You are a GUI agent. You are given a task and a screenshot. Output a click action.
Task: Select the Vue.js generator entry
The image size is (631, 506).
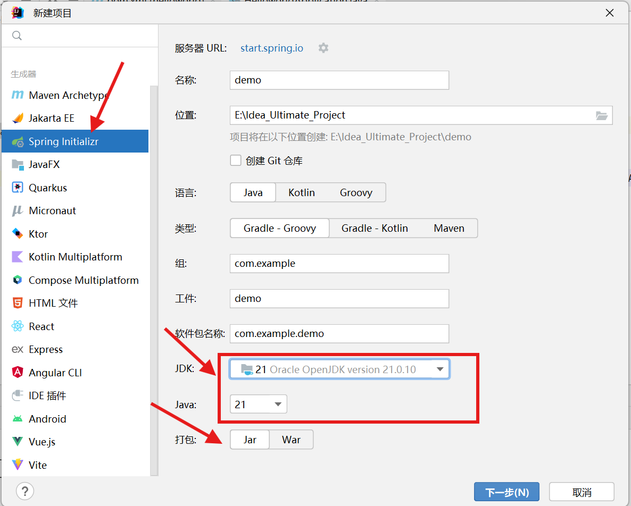click(75, 442)
